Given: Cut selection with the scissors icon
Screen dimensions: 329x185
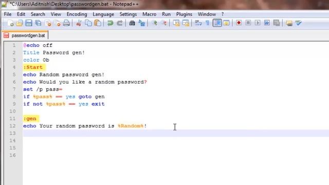Looking at the screenshot, I should coord(79,23).
